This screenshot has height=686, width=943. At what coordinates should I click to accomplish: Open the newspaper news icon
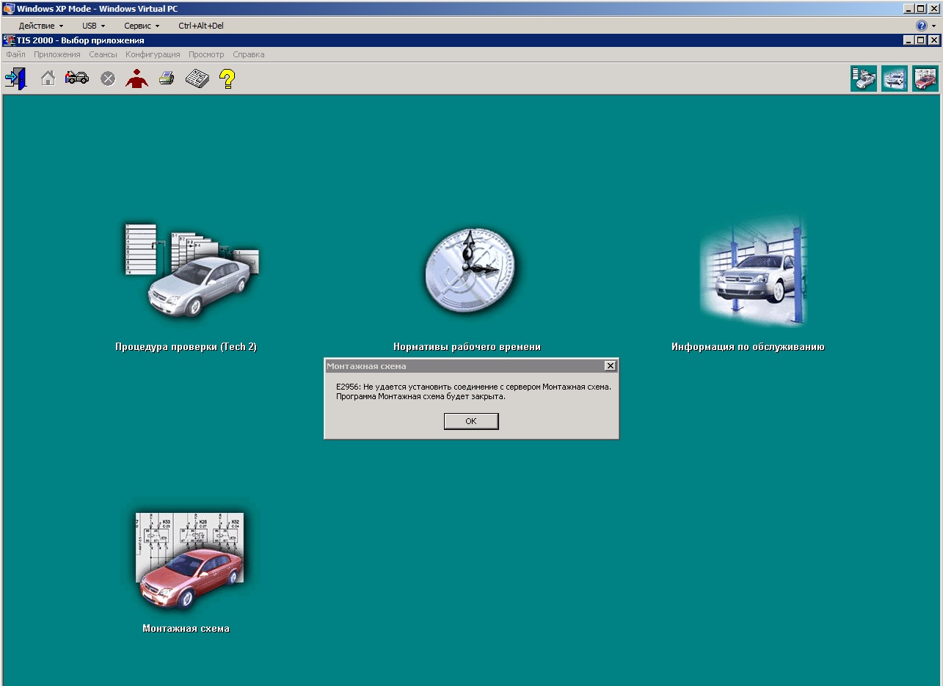(x=197, y=79)
